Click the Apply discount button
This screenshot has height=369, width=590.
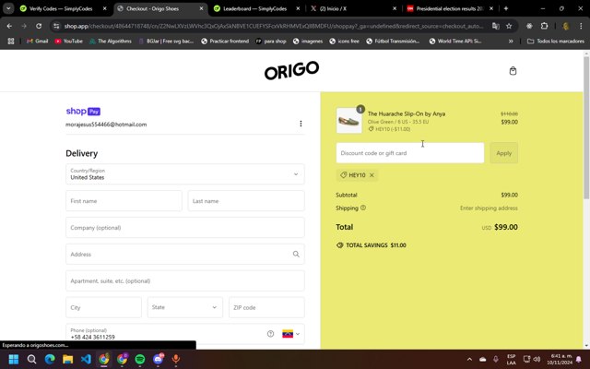(x=504, y=153)
